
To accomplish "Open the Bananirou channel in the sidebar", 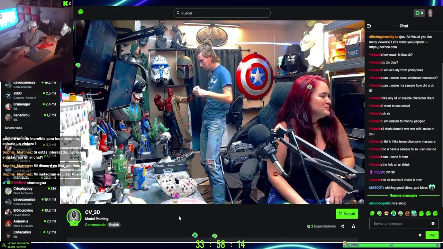I will (30, 117).
